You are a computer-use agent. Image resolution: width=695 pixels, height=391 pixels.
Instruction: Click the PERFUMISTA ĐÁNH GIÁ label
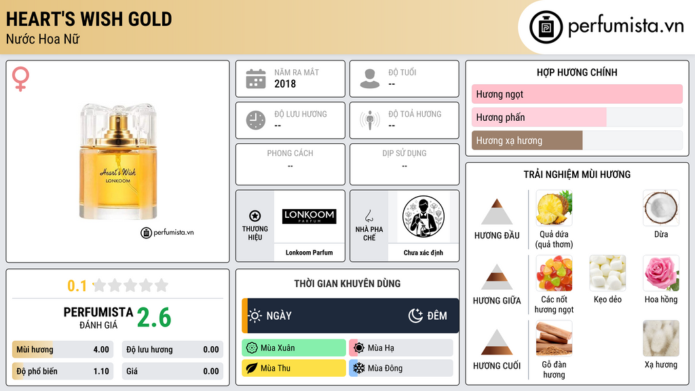(98, 318)
